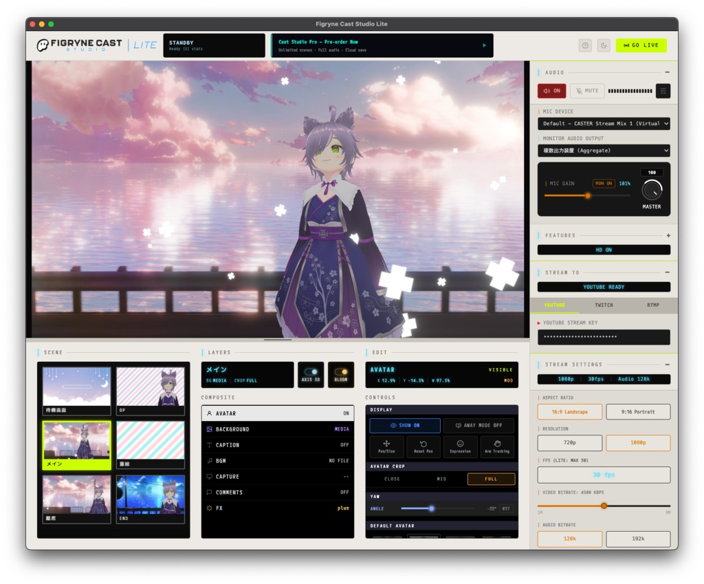Click the Figryne Cast Studio logo
Screen dimensions: 704x584
coord(80,45)
